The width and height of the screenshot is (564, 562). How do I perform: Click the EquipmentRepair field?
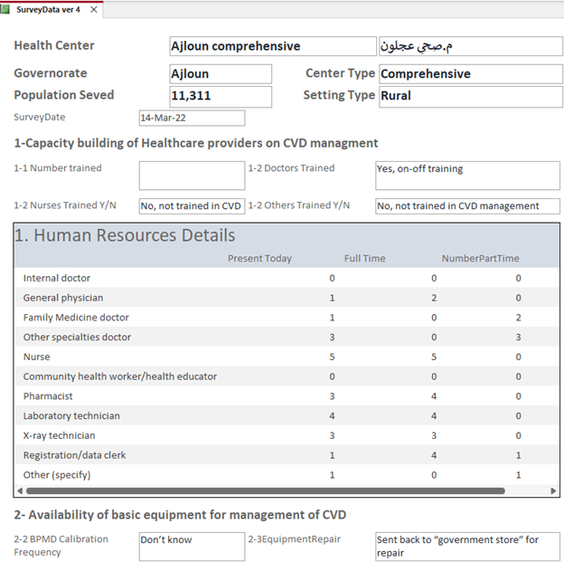466,546
